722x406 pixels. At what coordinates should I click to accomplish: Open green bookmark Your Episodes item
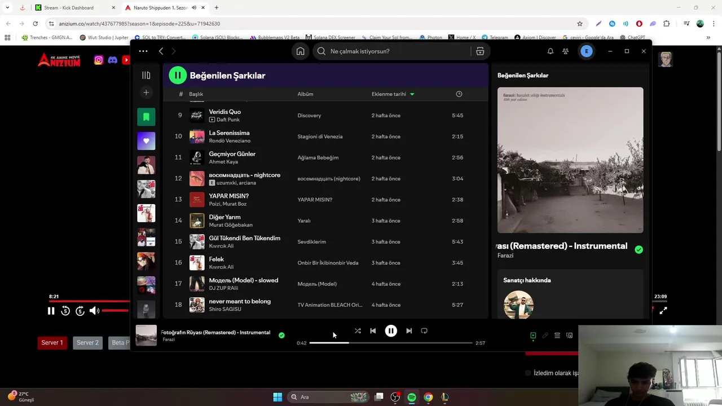coord(146,117)
